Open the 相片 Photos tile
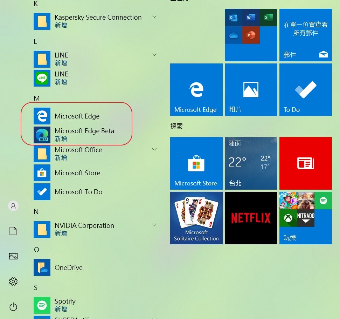The image size is (340, 319). (x=251, y=90)
